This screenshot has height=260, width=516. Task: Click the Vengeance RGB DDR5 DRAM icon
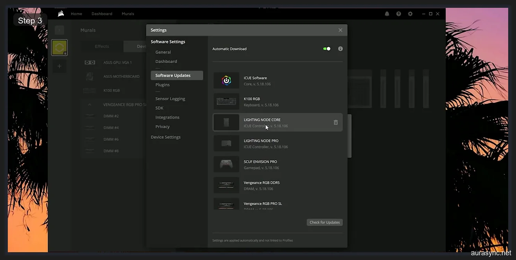tap(226, 185)
